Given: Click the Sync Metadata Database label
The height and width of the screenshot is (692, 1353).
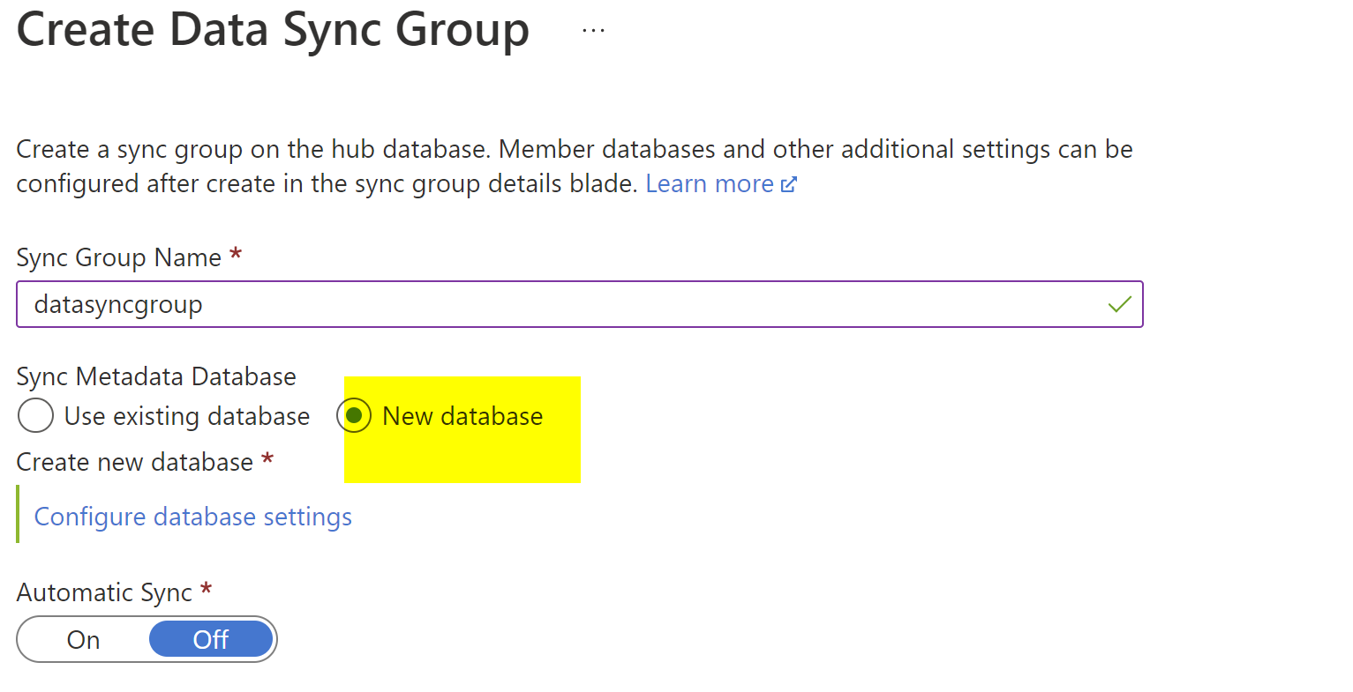Looking at the screenshot, I should (156, 376).
